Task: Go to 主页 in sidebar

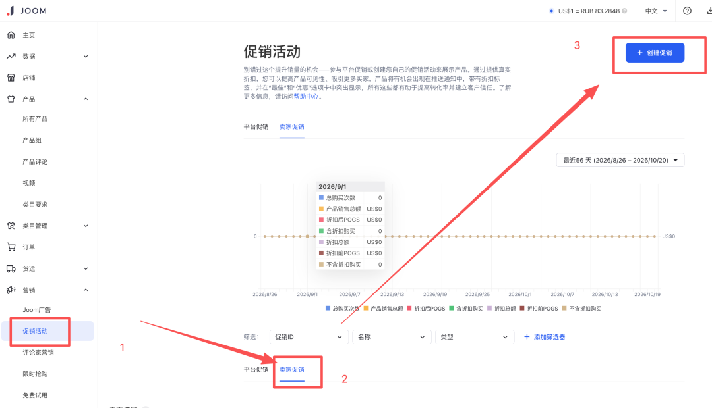Action: pos(28,35)
